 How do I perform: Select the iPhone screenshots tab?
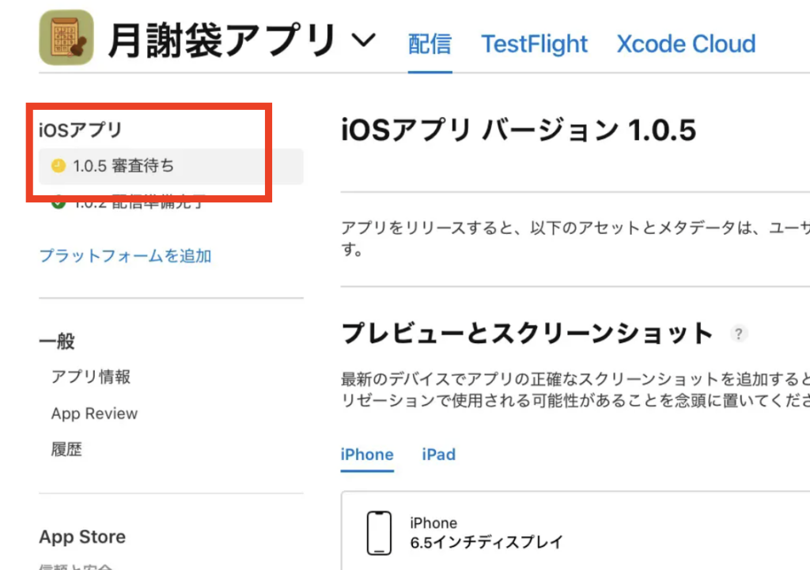point(367,455)
